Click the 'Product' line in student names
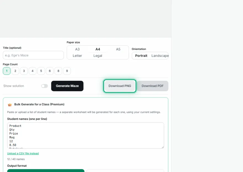This screenshot has width=243, height=172. pyautogui.click(x=15, y=126)
